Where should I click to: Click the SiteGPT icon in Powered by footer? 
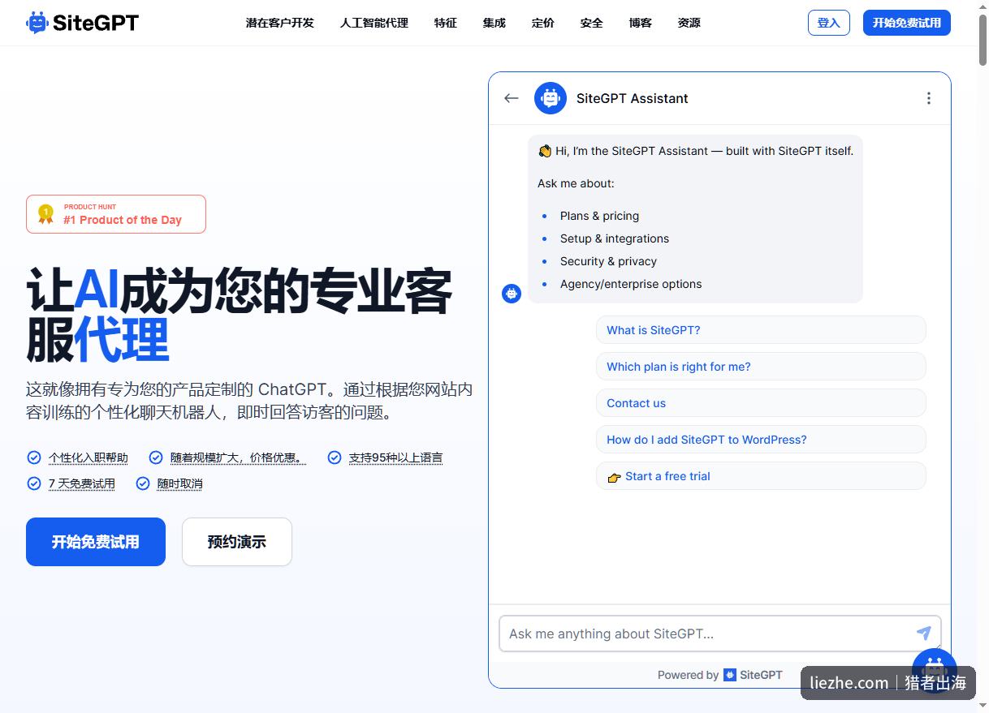tap(730, 675)
